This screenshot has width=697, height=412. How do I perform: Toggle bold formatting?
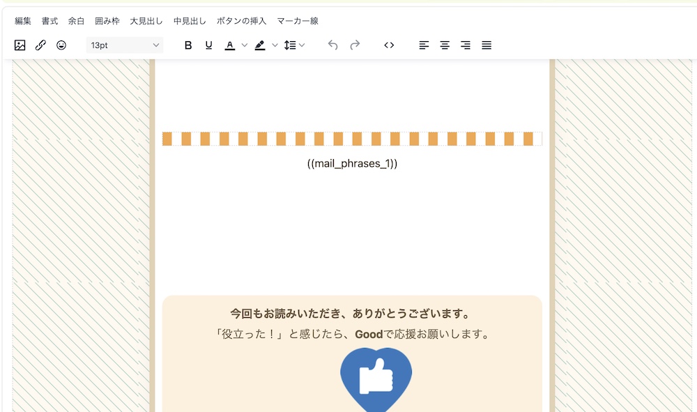[187, 45]
